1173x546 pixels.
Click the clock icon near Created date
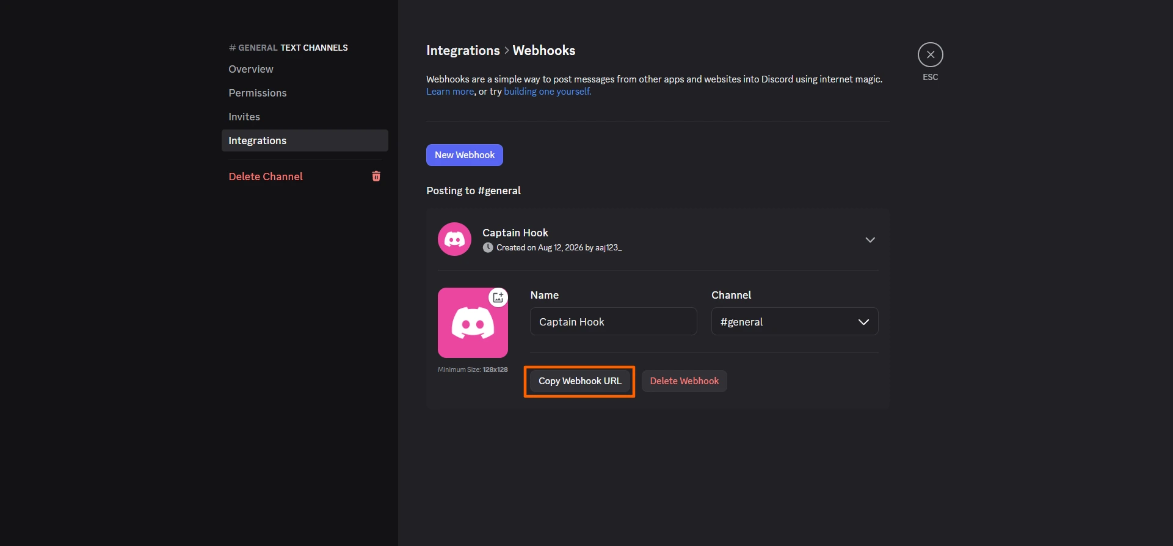pos(488,247)
